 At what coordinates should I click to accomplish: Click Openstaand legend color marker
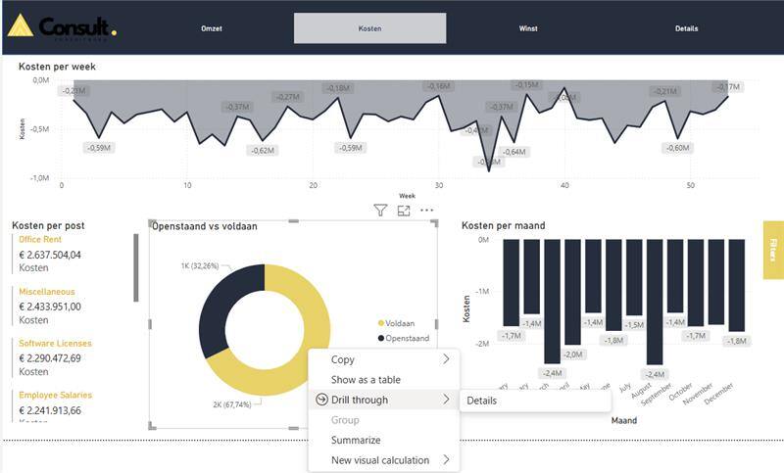click(x=381, y=339)
